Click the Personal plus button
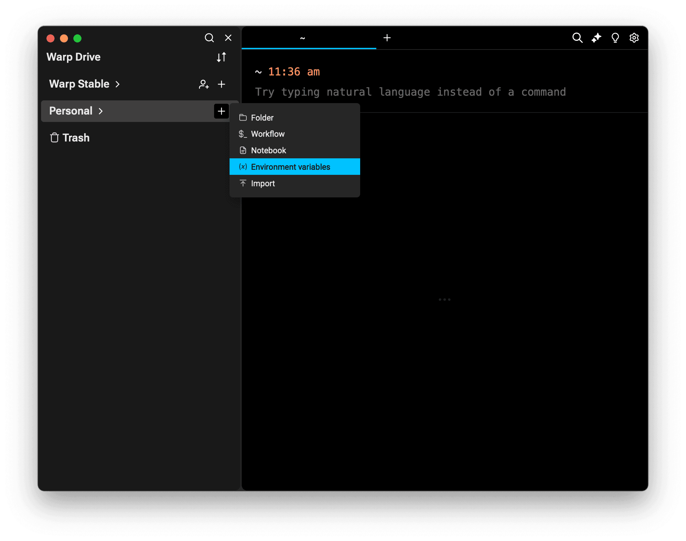 pyautogui.click(x=221, y=111)
